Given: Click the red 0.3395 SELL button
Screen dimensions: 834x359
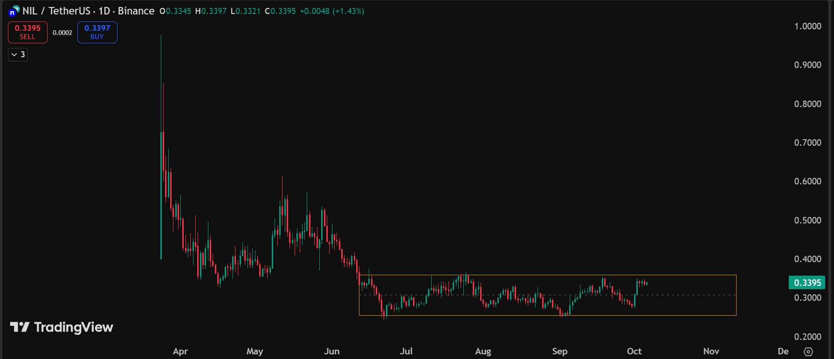Looking at the screenshot, I should click(x=28, y=32).
